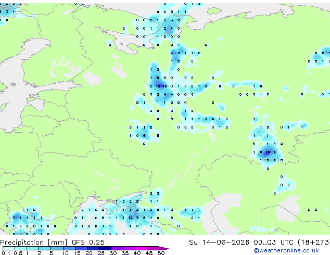Screen dimensions: 330x255
Task: Click the "40" legend scale label
Action: 137,253
